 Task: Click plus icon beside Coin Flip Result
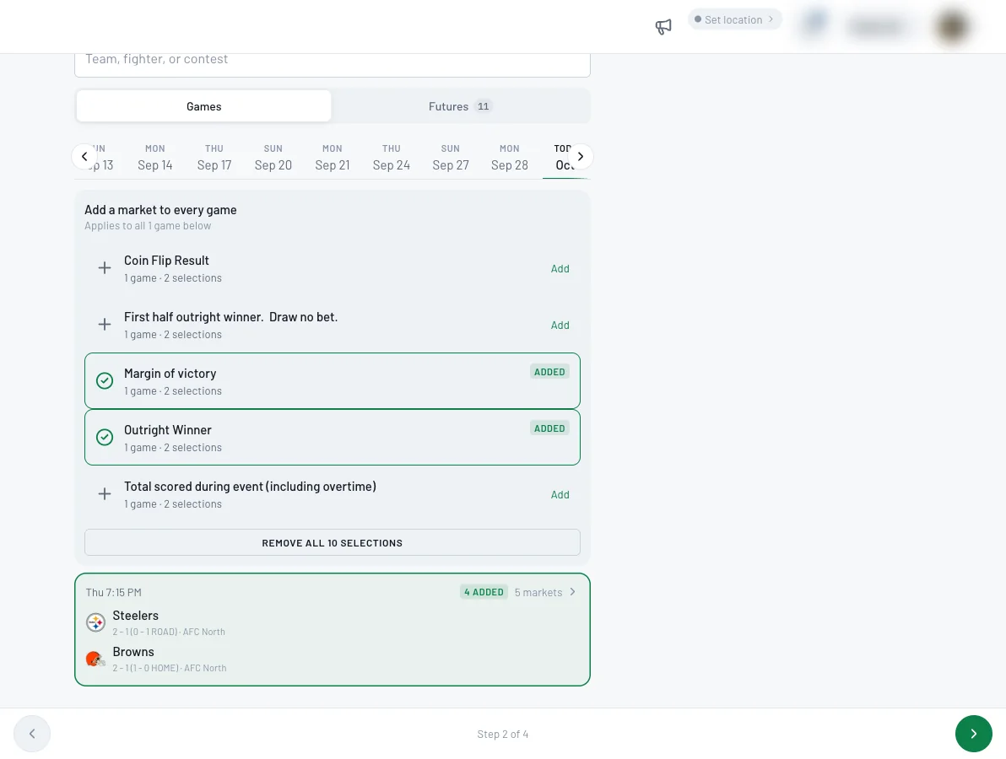(x=105, y=268)
